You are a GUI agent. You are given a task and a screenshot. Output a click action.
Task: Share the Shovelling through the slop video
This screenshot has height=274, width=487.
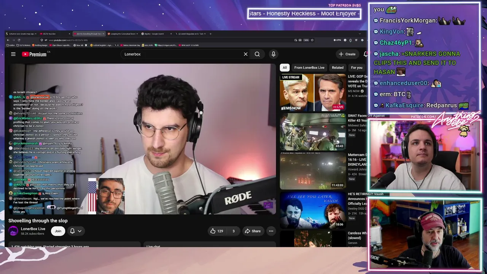click(x=253, y=231)
